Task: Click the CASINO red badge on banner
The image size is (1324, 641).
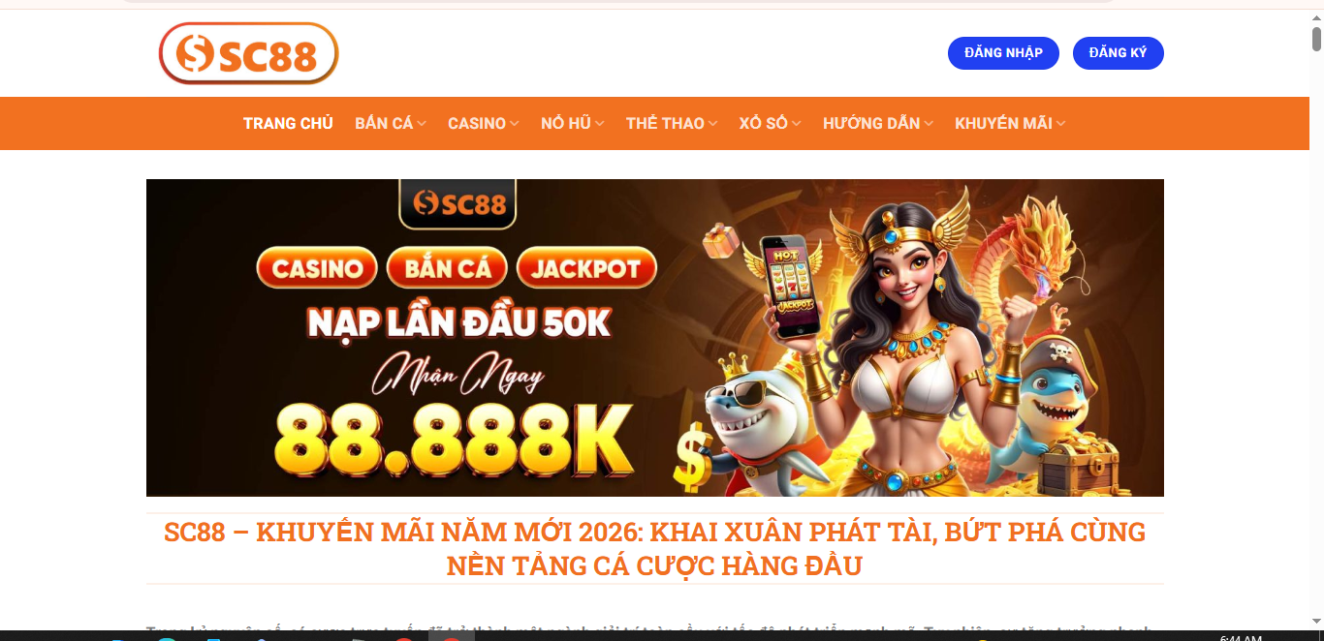Action: click(x=317, y=268)
